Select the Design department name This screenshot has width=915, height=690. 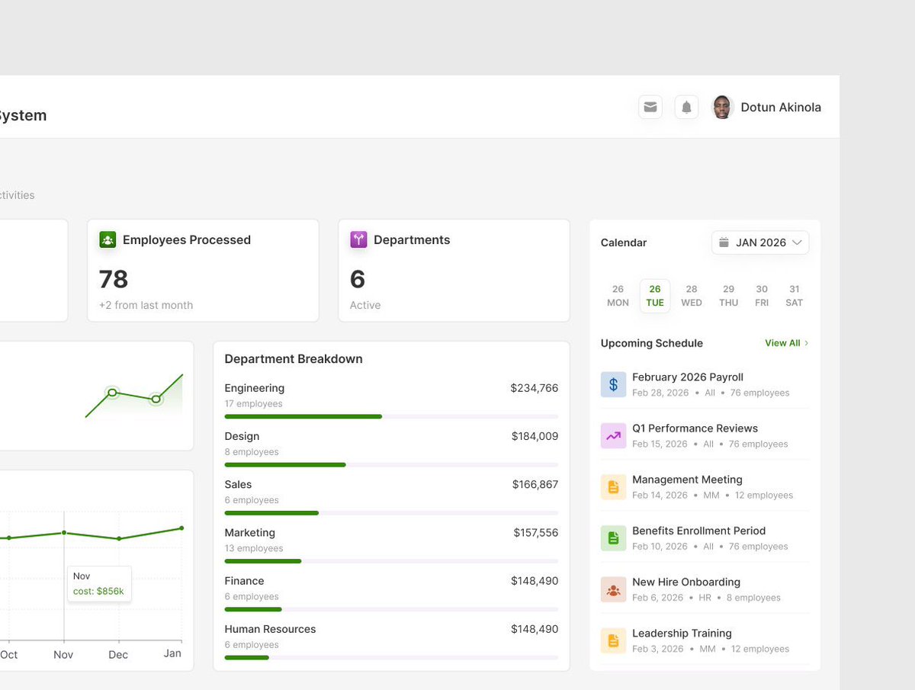242,436
